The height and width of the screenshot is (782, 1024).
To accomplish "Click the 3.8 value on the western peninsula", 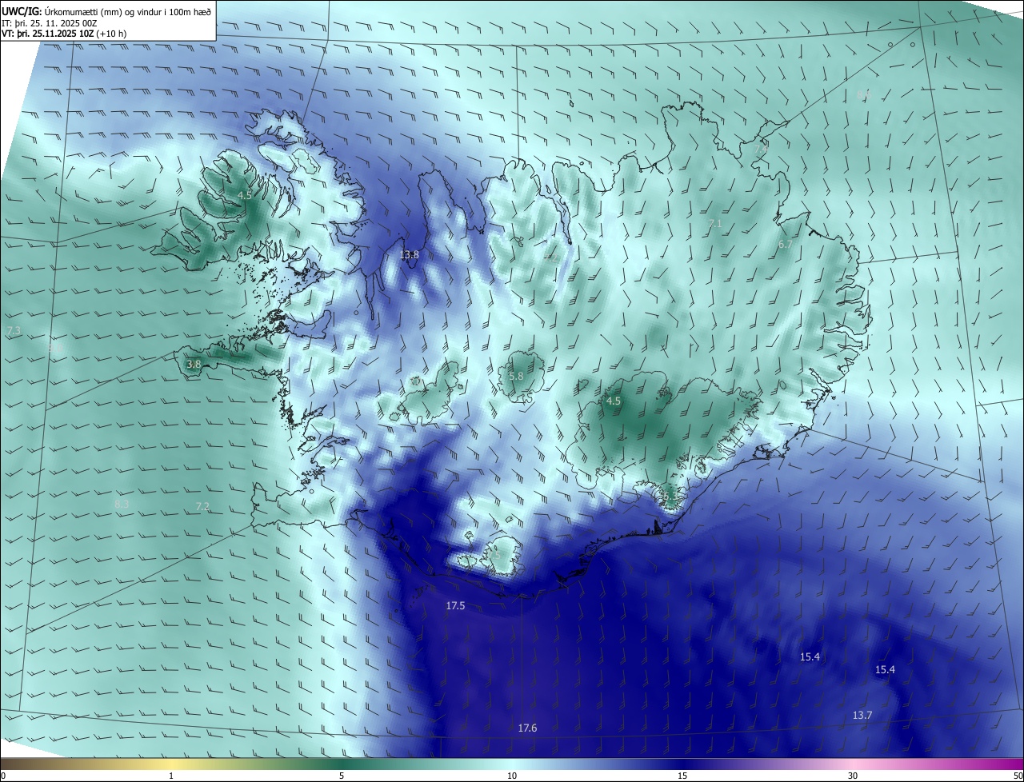I will point(194,364).
